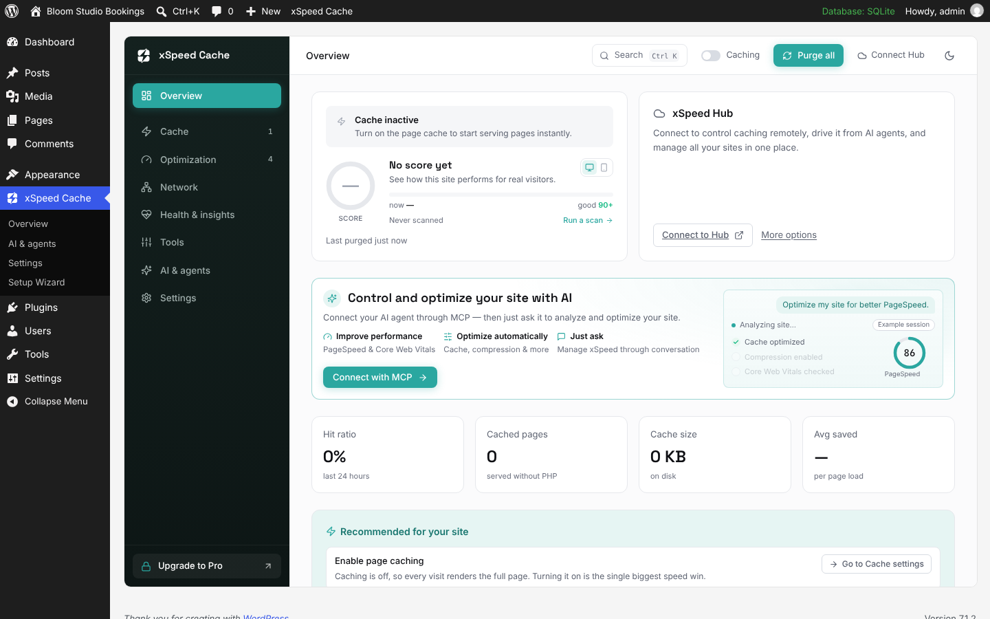The image size is (990, 619).
Task: Click the Dashboard gauge icon
Action: [x=12, y=42]
